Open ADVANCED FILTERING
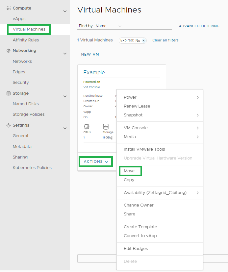 [199, 26]
